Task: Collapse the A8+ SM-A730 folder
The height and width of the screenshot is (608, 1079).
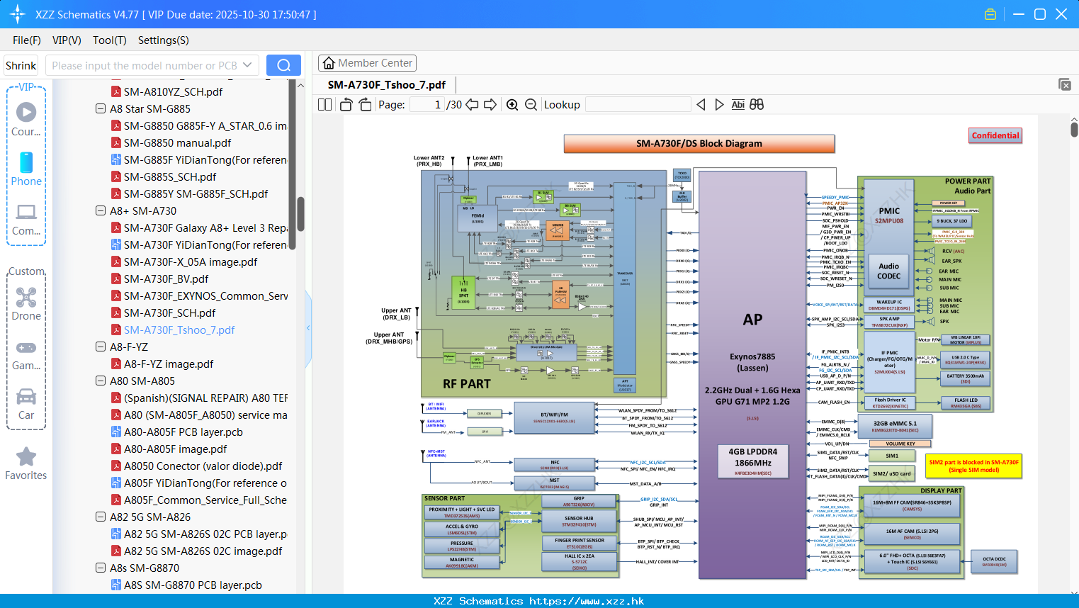Action: point(101,210)
